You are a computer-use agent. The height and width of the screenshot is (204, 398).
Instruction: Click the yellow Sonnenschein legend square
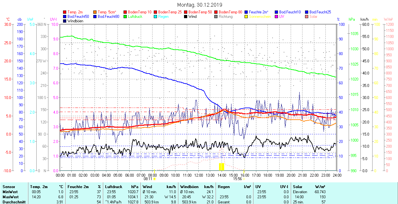point(246,17)
